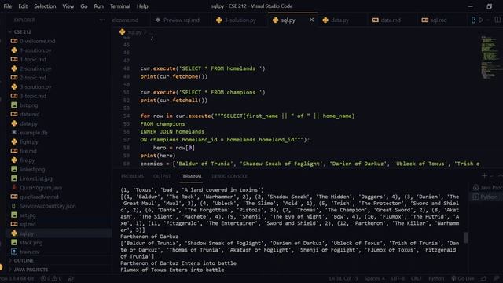Open sql.md in the explorer tree
Image resolution: width=503 pixels, height=283 pixels.
pos(28,224)
